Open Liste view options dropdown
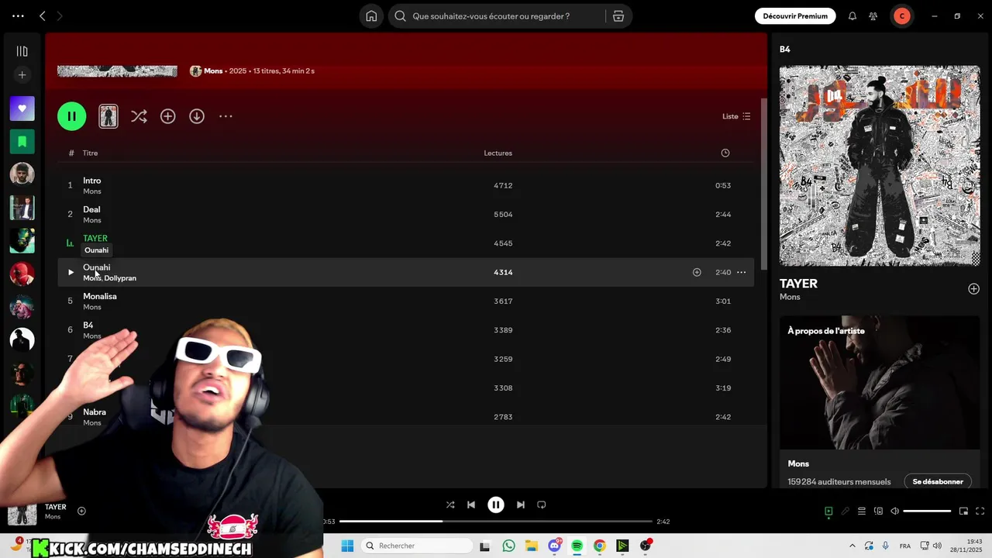The width and height of the screenshot is (992, 558). pyautogui.click(x=736, y=116)
